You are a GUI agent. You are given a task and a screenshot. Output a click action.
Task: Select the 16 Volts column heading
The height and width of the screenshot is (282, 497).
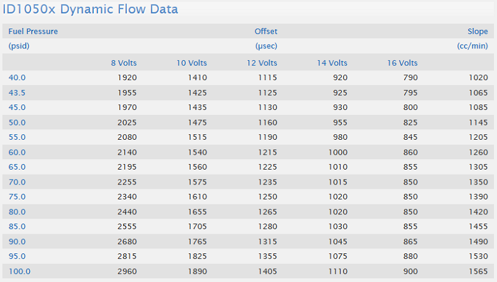[x=403, y=63]
